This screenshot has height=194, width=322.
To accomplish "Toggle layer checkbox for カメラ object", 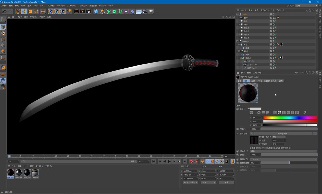I will coord(271,18).
